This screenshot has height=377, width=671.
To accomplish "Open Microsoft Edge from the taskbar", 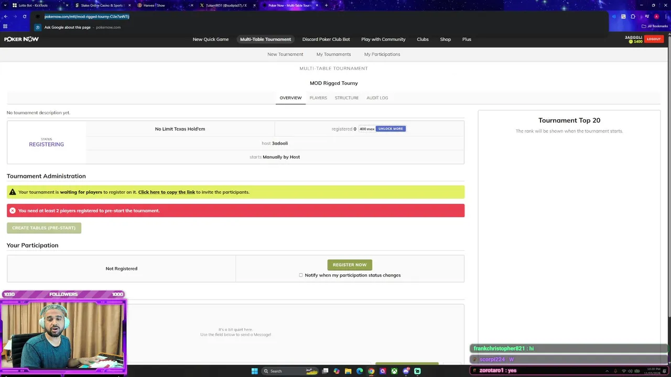I will [x=360, y=371].
